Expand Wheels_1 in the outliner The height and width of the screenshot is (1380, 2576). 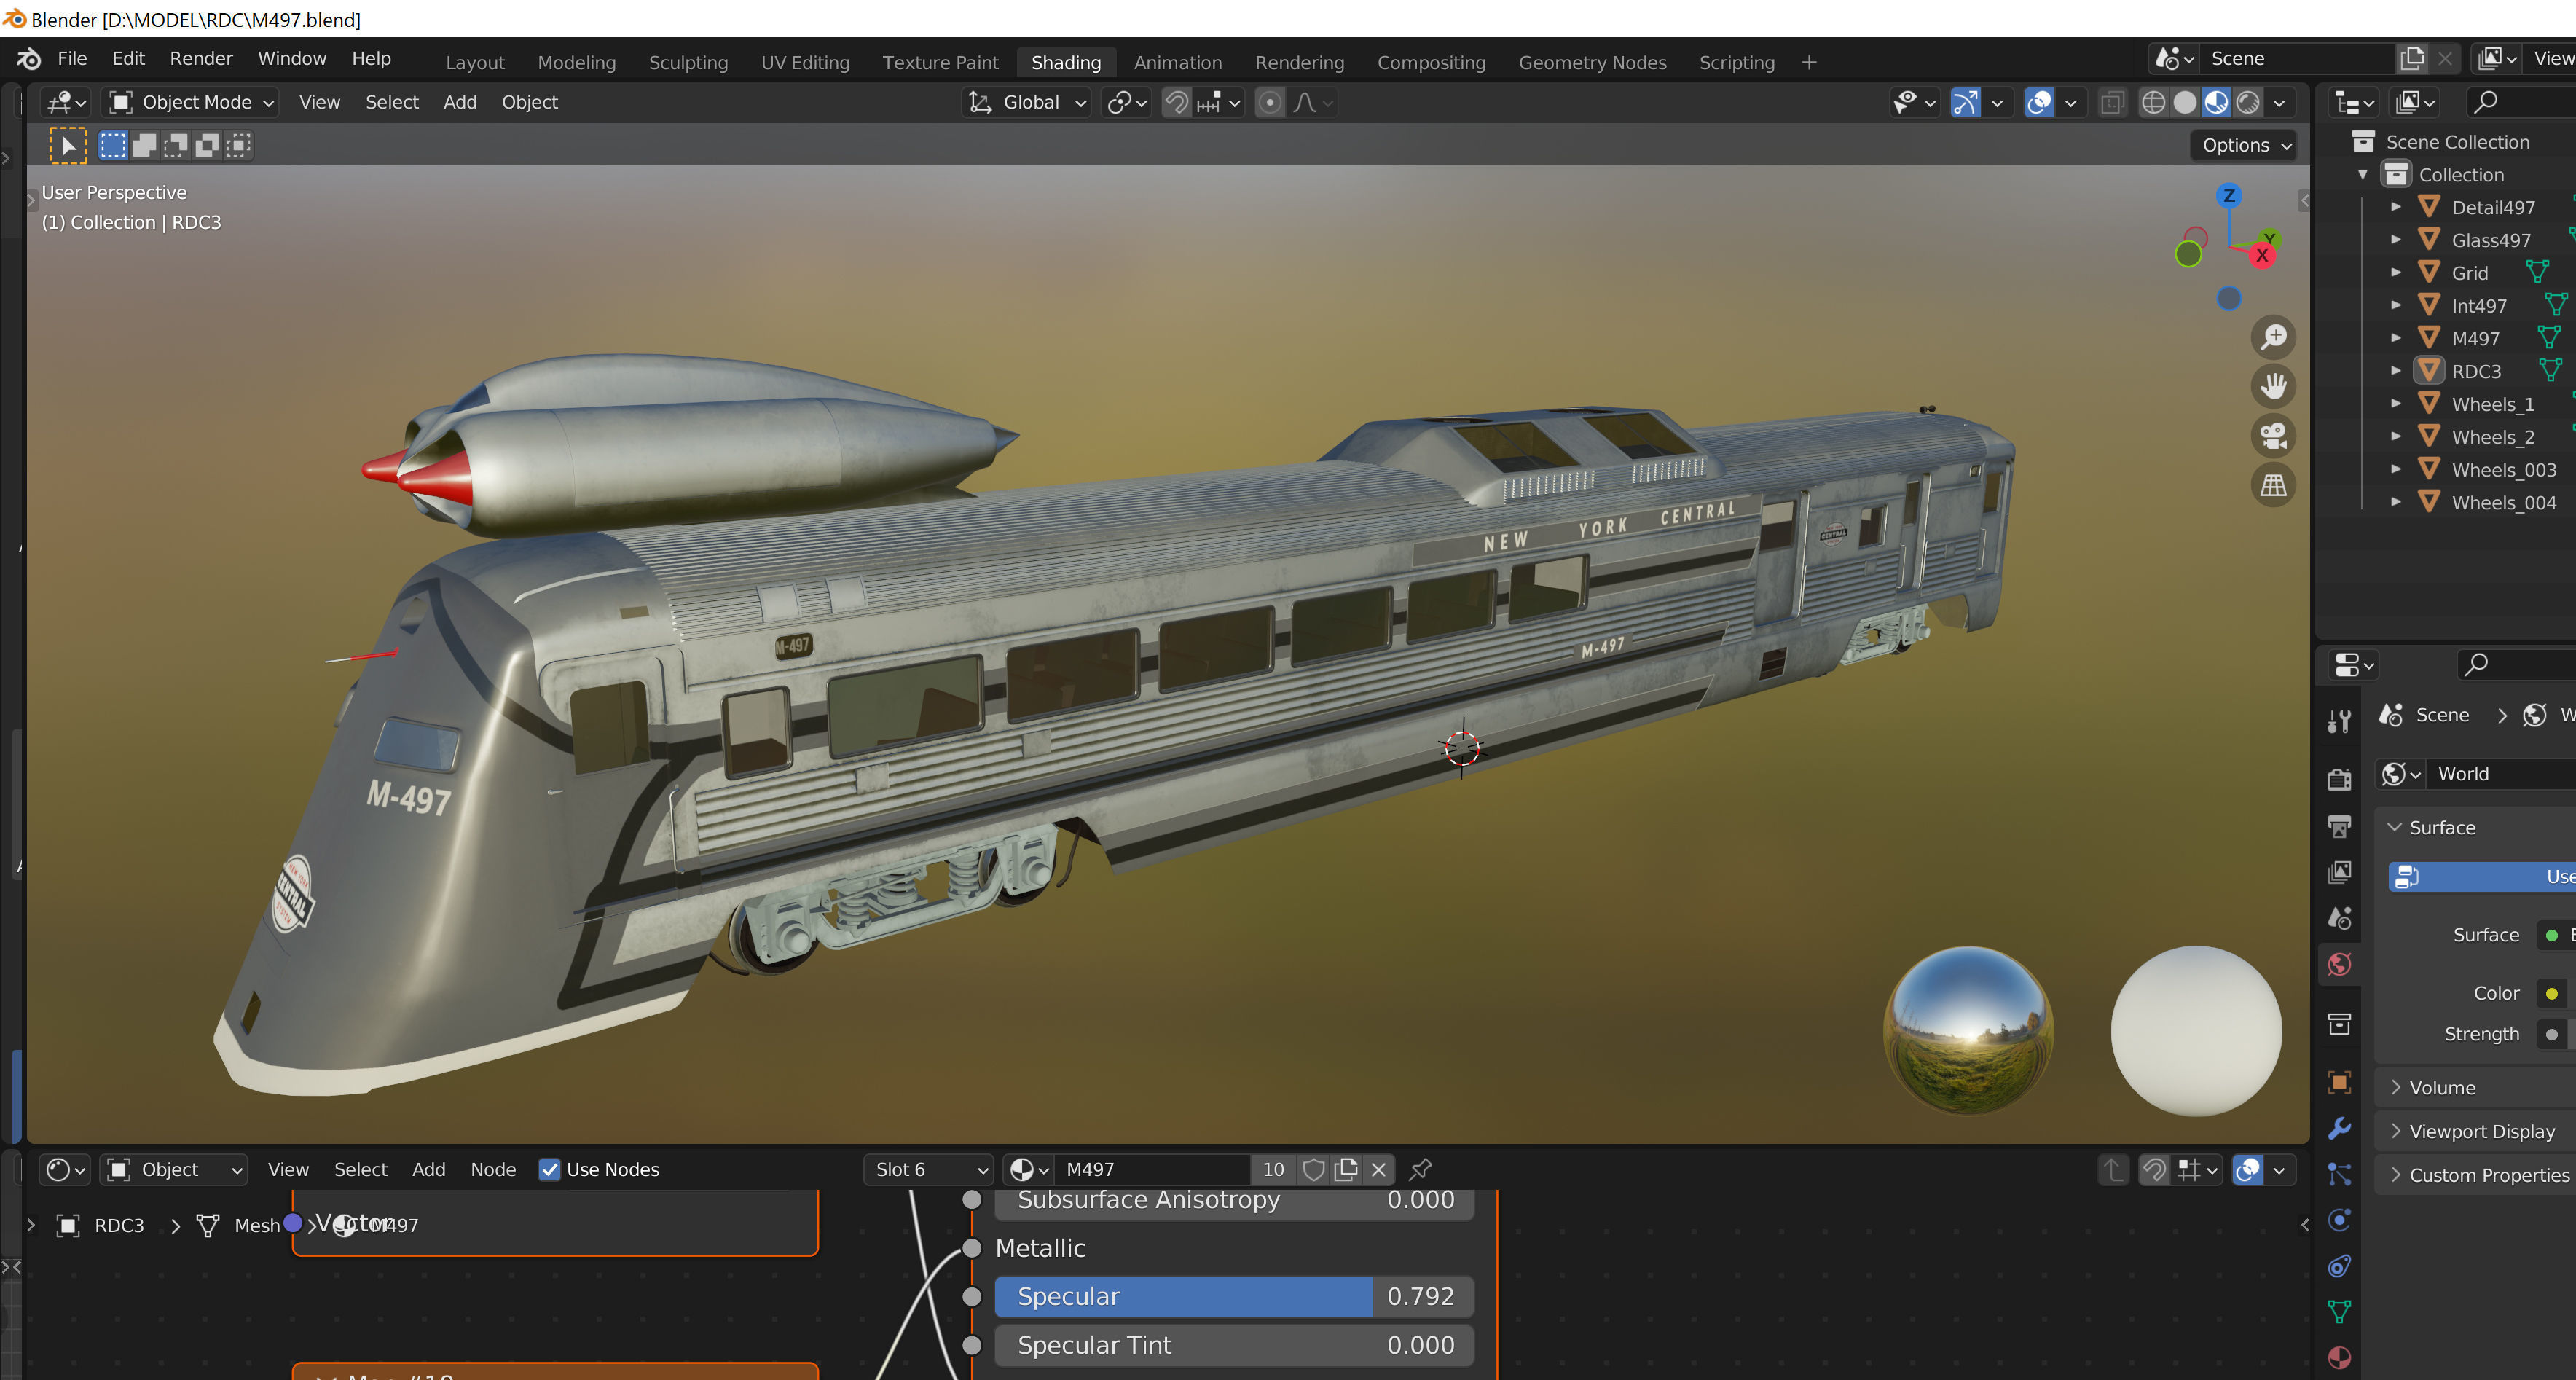coord(2396,404)
